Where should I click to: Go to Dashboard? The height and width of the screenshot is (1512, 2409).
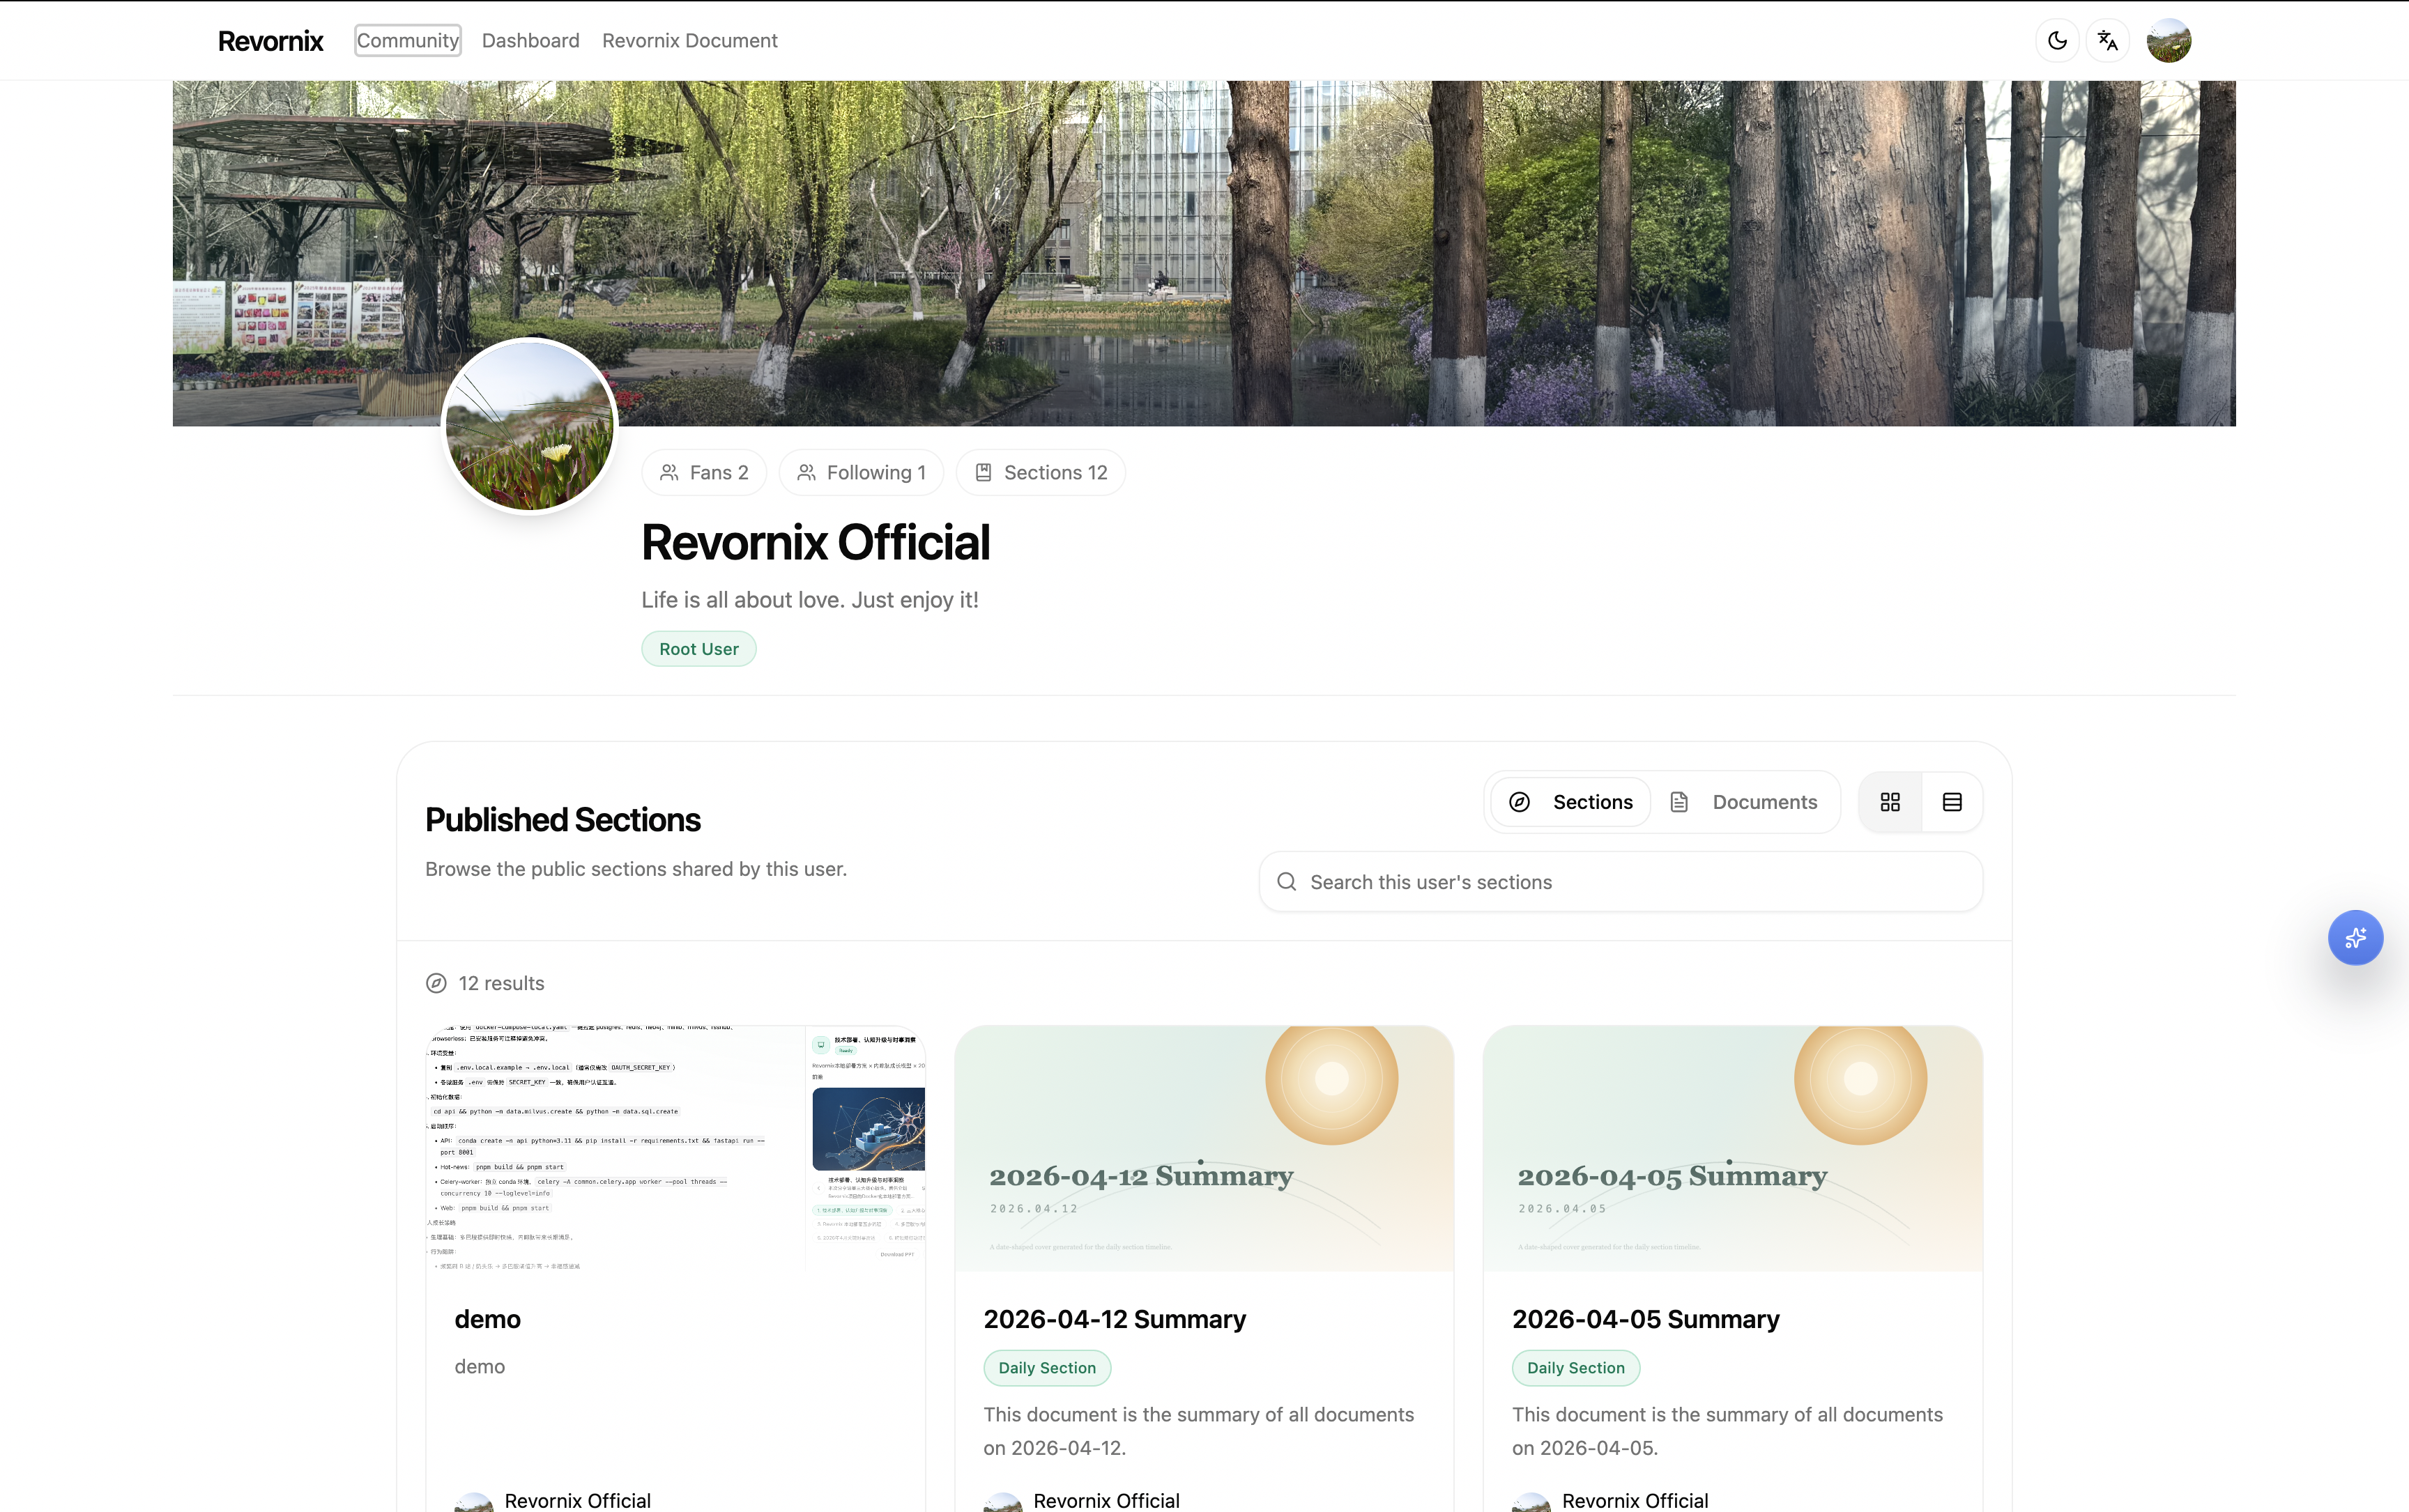(x=530, y=41)
